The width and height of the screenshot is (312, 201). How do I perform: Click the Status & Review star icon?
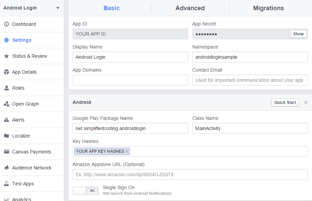6,56
